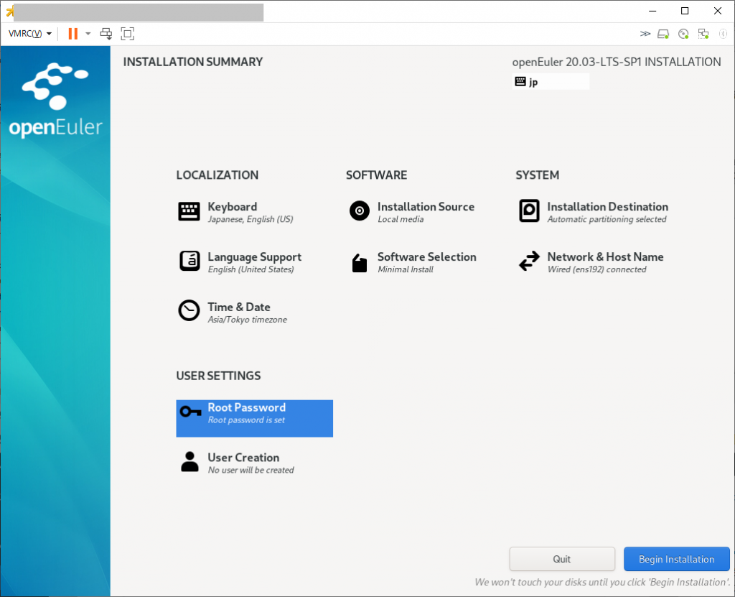The height and width of the screenshot is (597, 735).
Task: Click the User Creation person icon
Action: tap(189, 462)
